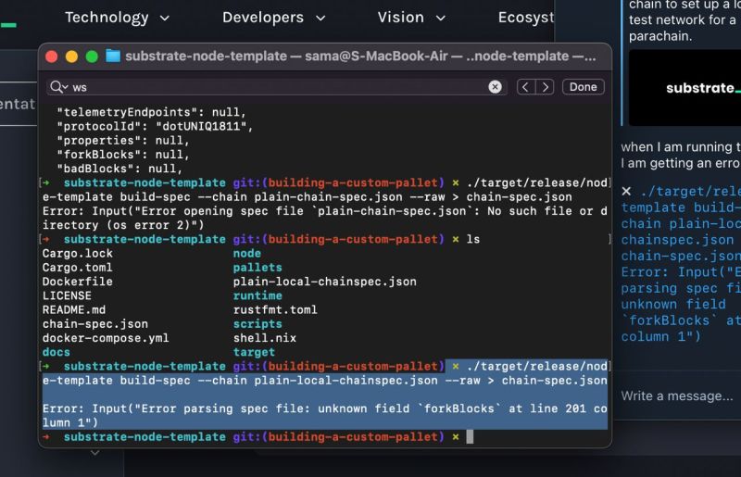Click Done to close the find bar
Image resolution: width=741 pixels, height=477 pixels.
coord(583,87)
